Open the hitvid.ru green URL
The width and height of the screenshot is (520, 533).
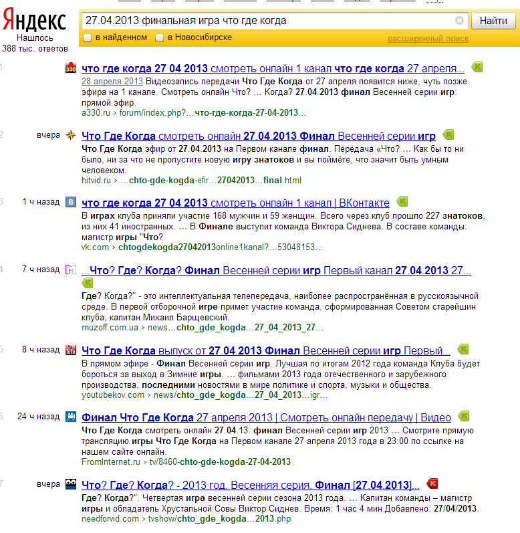click(x=191, y=180)
